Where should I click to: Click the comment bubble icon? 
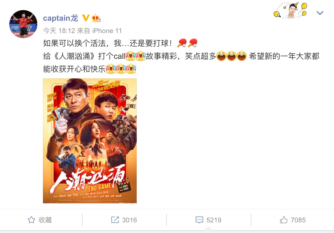click(x=199, y=220)
